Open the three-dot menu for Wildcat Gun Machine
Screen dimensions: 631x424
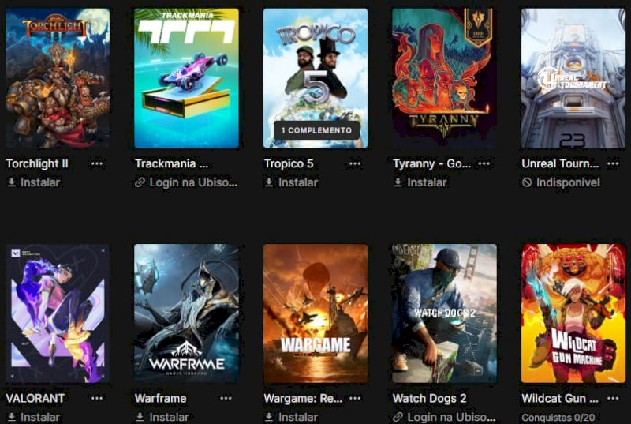tap(613, 398)
